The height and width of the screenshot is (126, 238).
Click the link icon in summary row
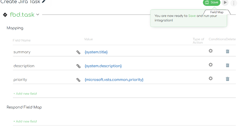(x=78, y=52)
